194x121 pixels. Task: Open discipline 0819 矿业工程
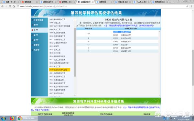[55, 66]
